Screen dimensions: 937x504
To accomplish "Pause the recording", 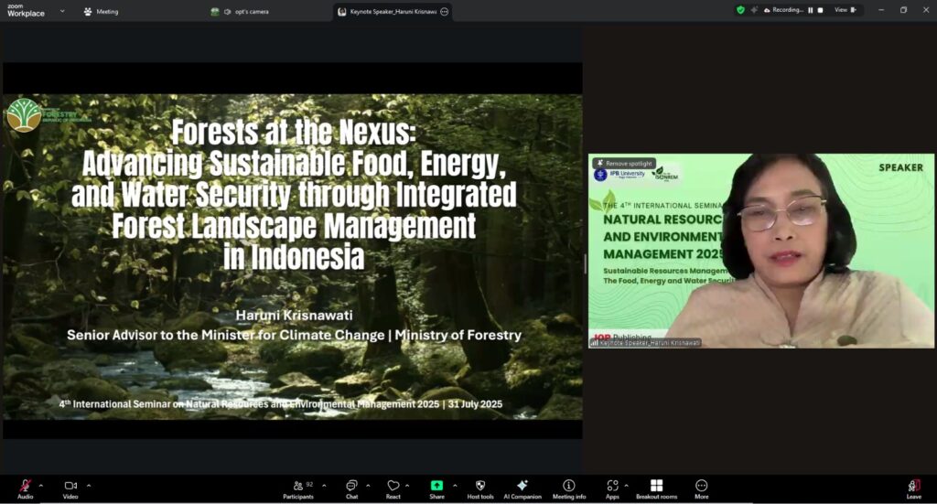I will pos(811,10).
